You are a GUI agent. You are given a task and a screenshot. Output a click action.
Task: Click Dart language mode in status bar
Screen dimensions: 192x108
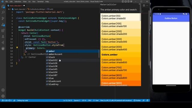96,100
